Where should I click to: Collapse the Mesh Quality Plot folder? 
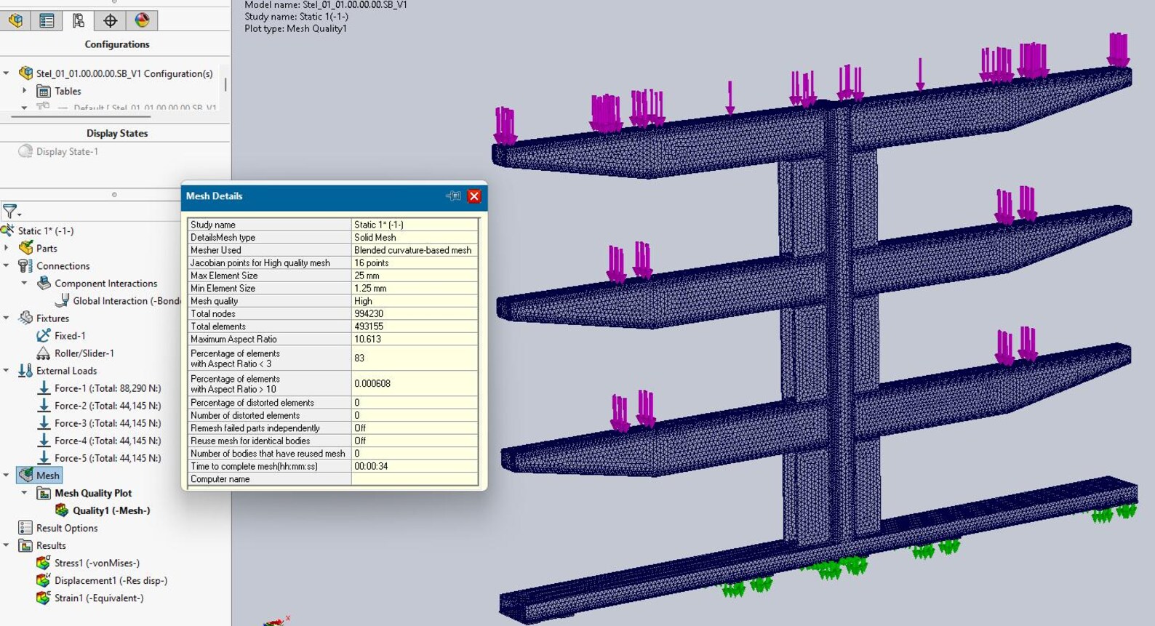(25, 493)
